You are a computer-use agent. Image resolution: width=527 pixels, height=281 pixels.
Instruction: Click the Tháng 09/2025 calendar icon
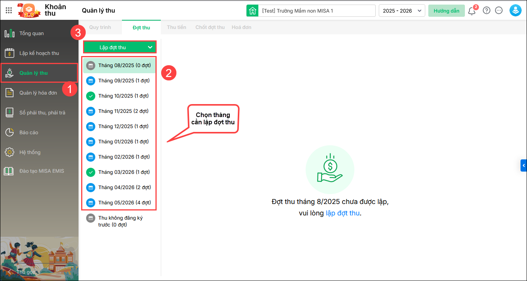click(x=90, y=81)
